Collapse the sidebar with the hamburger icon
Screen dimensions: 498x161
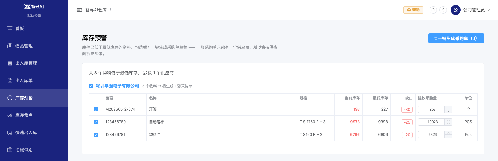tap(79, 10)
